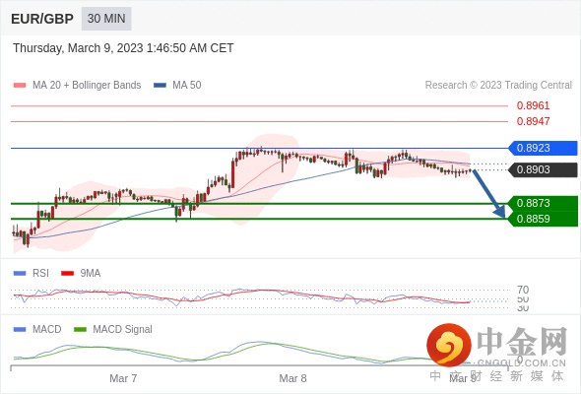The width and height of the screenshot is (581, 394).
Task: Click the MACD Signal green legend swatch
Action: (x=80, y=330)
